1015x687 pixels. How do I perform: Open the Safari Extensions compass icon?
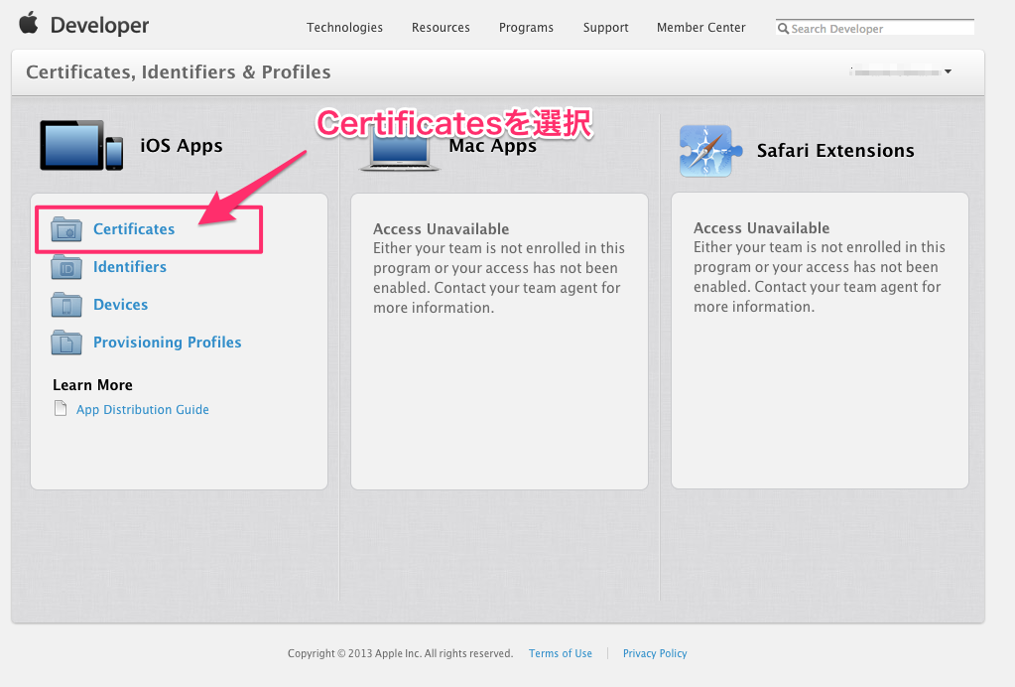708,151
